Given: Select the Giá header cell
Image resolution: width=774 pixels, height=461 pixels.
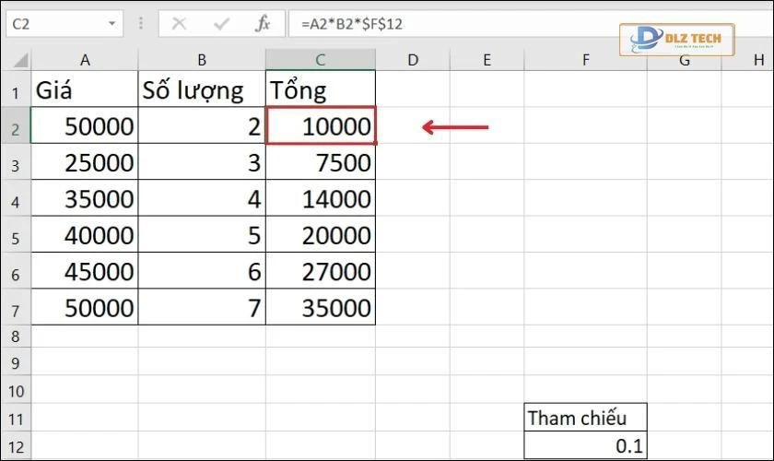Looking at the screenshot, I should [x=85, y=91].
